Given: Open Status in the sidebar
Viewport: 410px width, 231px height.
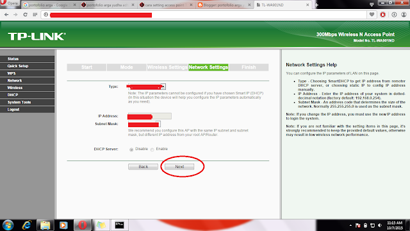Looking at the screenshot, I should 27,59.
